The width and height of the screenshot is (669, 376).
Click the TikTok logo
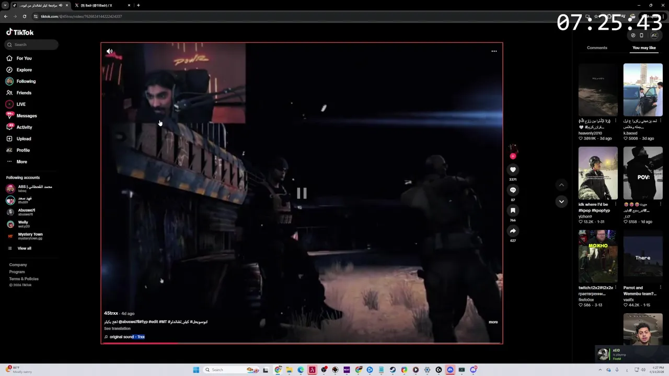click(x=20, y=32)
